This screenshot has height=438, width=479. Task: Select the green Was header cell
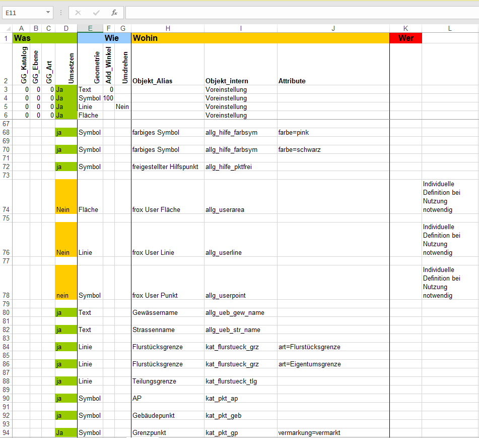pyautogui.click(x=44, y=38)
